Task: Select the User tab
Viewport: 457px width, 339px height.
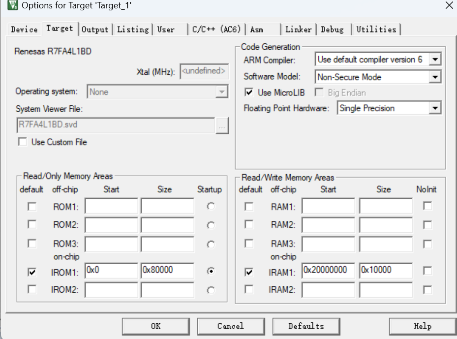Action: tap(166, 30)
